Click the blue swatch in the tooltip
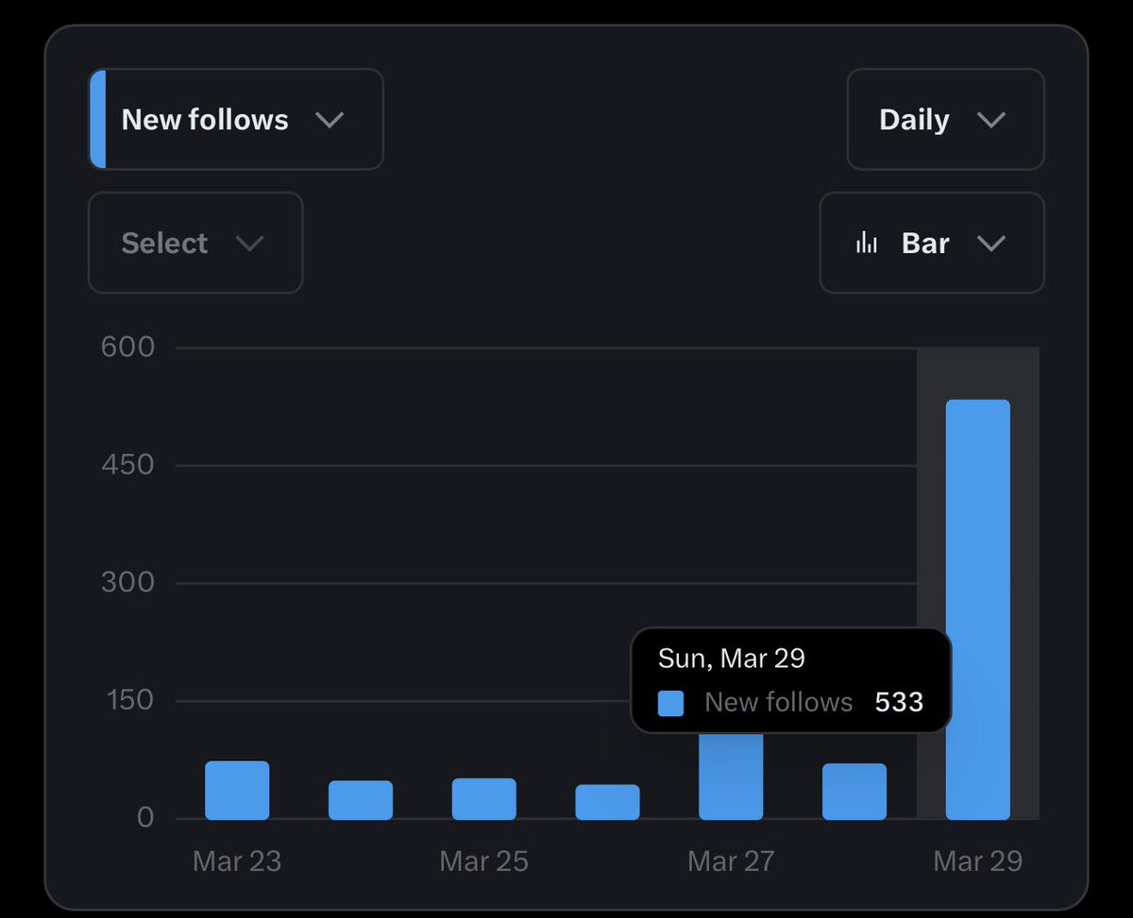The width and height of the screenshot is (1133, 918). (x=670, y=703)
